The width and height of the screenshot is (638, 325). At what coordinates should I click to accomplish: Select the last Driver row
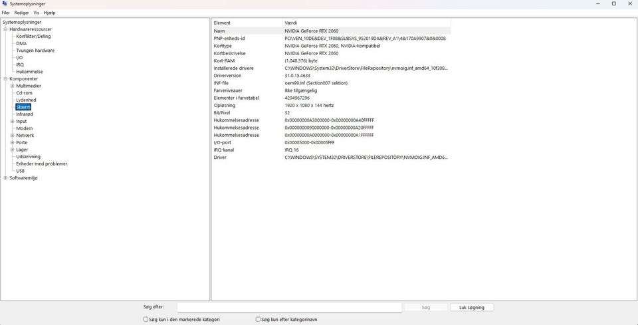click(331, 157)
